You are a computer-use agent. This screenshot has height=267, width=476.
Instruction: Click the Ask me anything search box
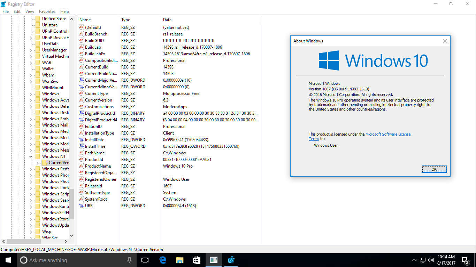point(77,260)
